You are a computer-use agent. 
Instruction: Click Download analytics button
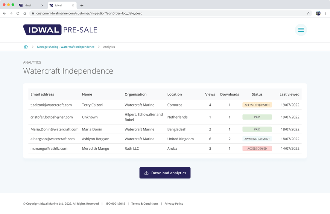[165, 173]
